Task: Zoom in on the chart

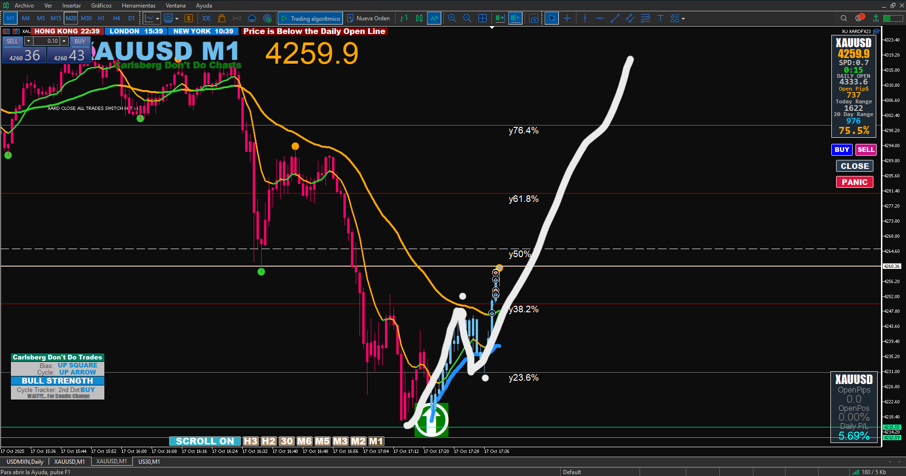Action: [x=452, y=18]
